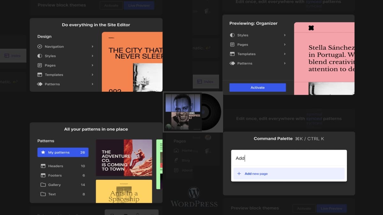Click the Styles icon in Previewing: Organizer panel
The width and height of the screenshot is (383, 215).
point(232,35)
